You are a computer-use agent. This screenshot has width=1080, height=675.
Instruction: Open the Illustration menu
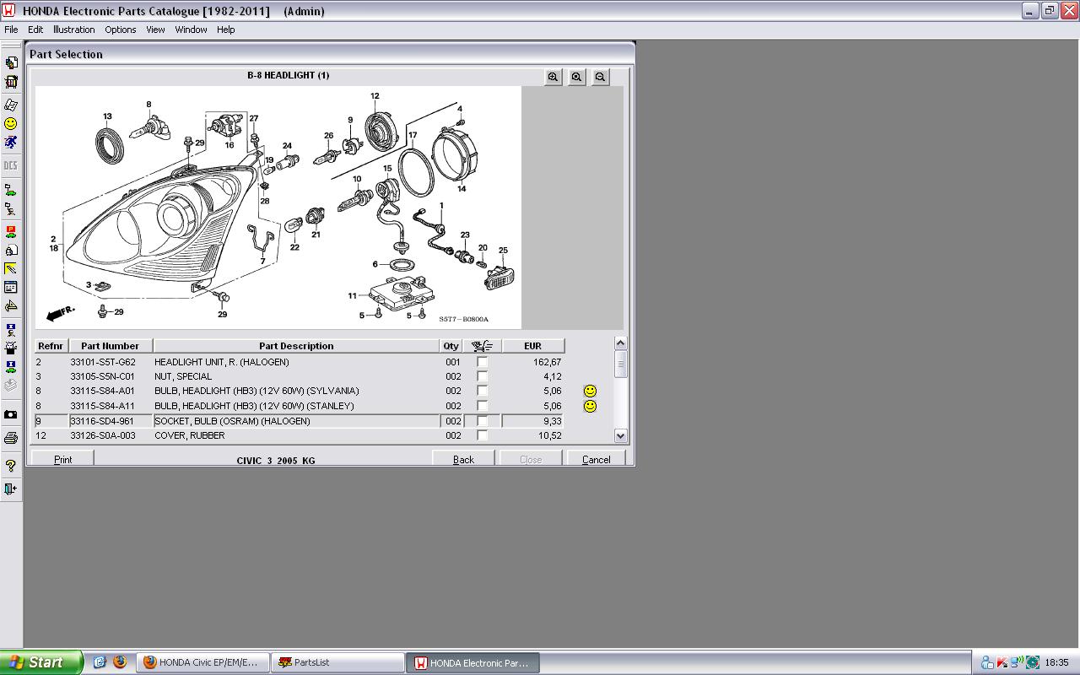point(74,30)
